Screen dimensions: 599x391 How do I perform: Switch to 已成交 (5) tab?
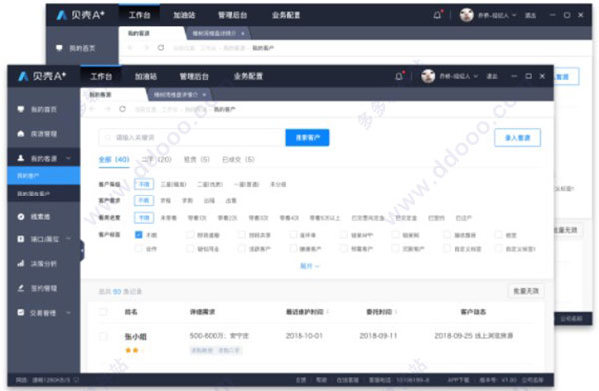238,159
